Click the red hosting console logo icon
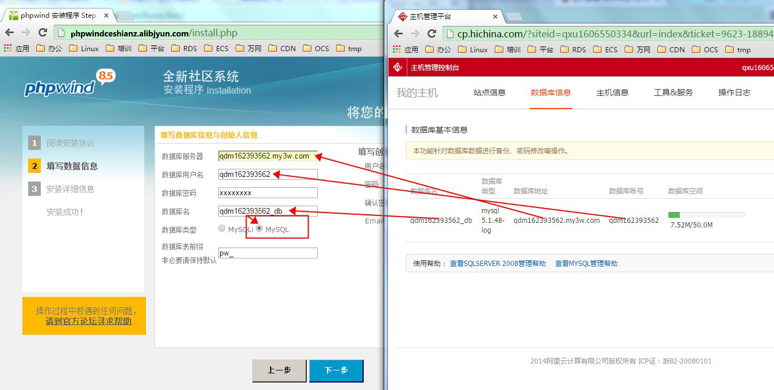The height and width of the screenshot is (390, 774). coord(397,68)
